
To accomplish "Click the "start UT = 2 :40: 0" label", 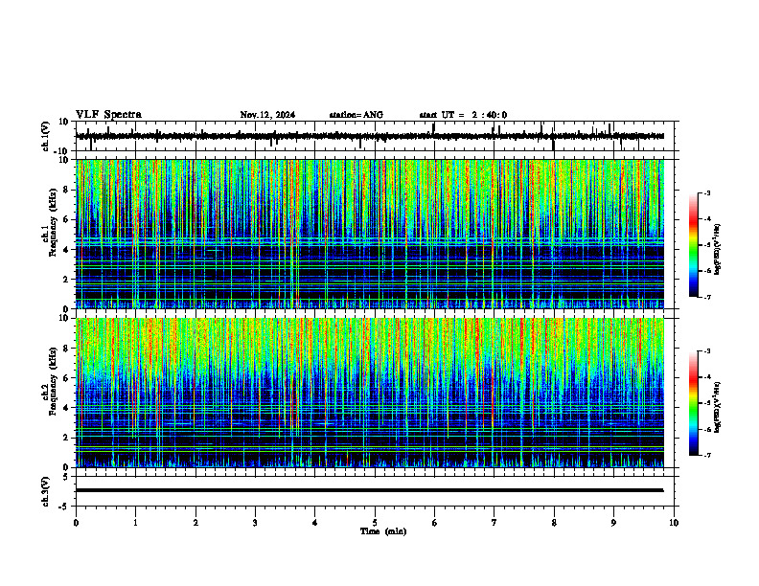I will (463, 115).
